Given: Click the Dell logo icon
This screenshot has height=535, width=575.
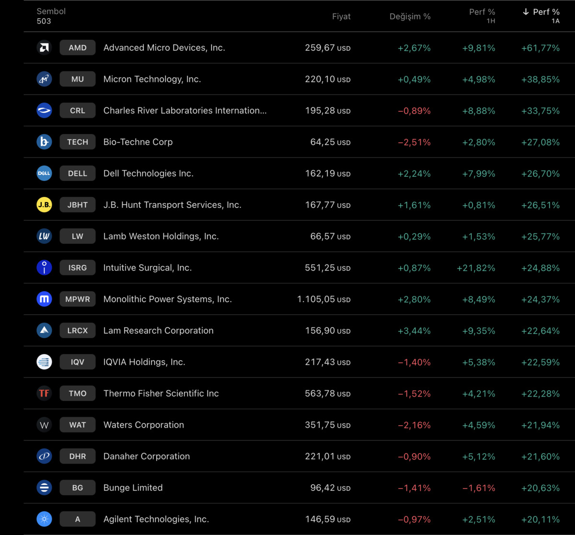Looking at the screenshot, I should point(44,173).
